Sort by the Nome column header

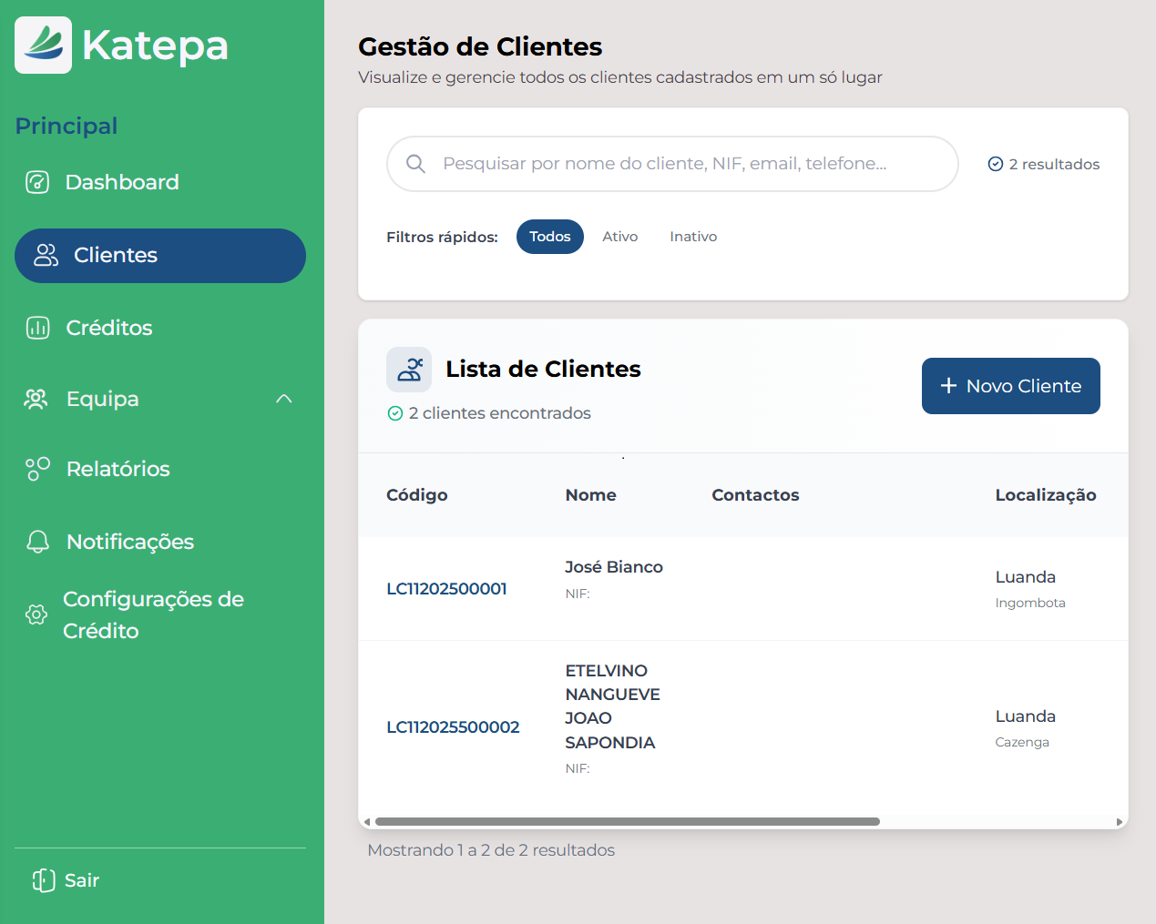[x=590, y=495]
